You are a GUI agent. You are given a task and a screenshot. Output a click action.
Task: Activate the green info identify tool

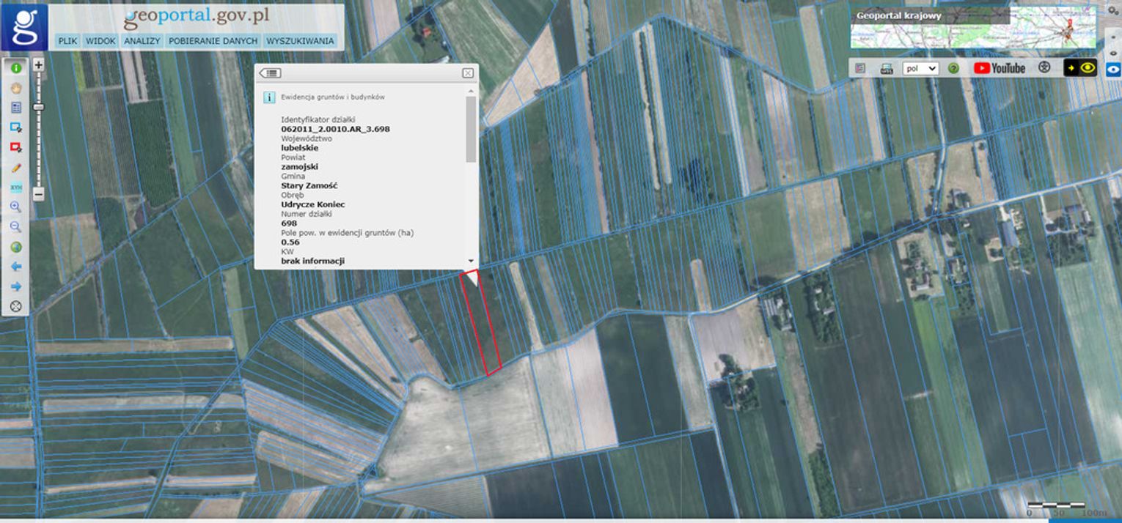(15, 68)
